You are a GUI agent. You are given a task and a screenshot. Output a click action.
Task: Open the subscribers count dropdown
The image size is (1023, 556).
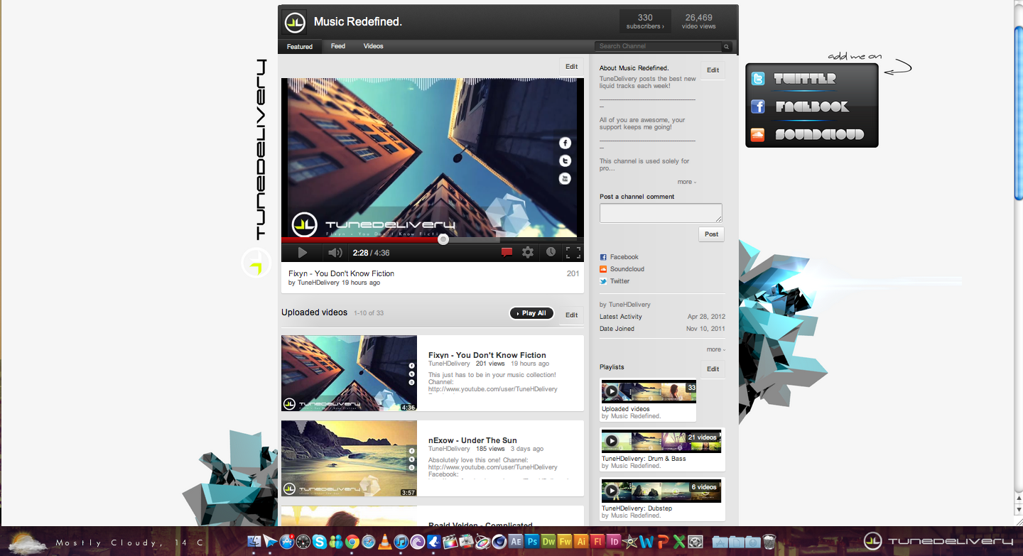click(645, 21)
